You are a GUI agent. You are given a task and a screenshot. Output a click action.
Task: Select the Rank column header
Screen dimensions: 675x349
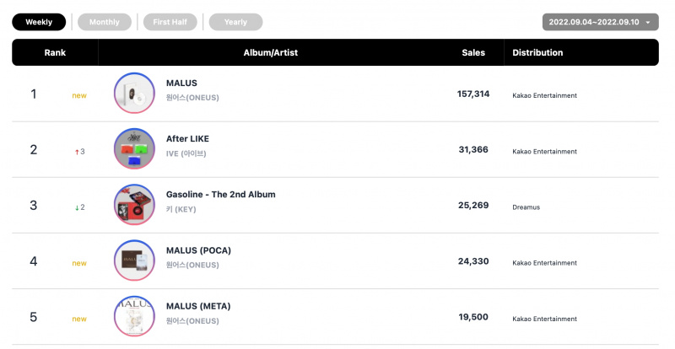coord(55,52)
